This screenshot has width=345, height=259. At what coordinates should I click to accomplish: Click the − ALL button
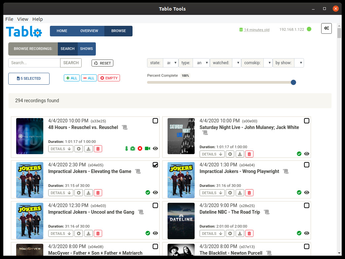89,78
